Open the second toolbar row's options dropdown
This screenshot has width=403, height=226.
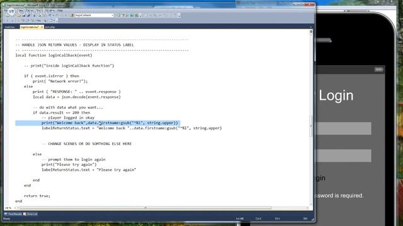pos(56,21)
